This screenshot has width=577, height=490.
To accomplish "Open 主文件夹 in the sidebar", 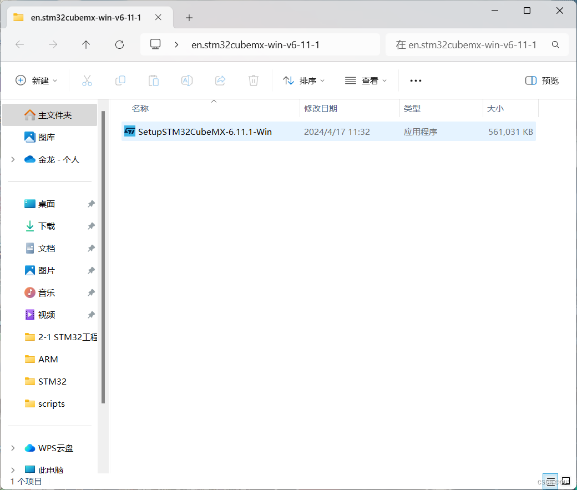I will 50,115.
